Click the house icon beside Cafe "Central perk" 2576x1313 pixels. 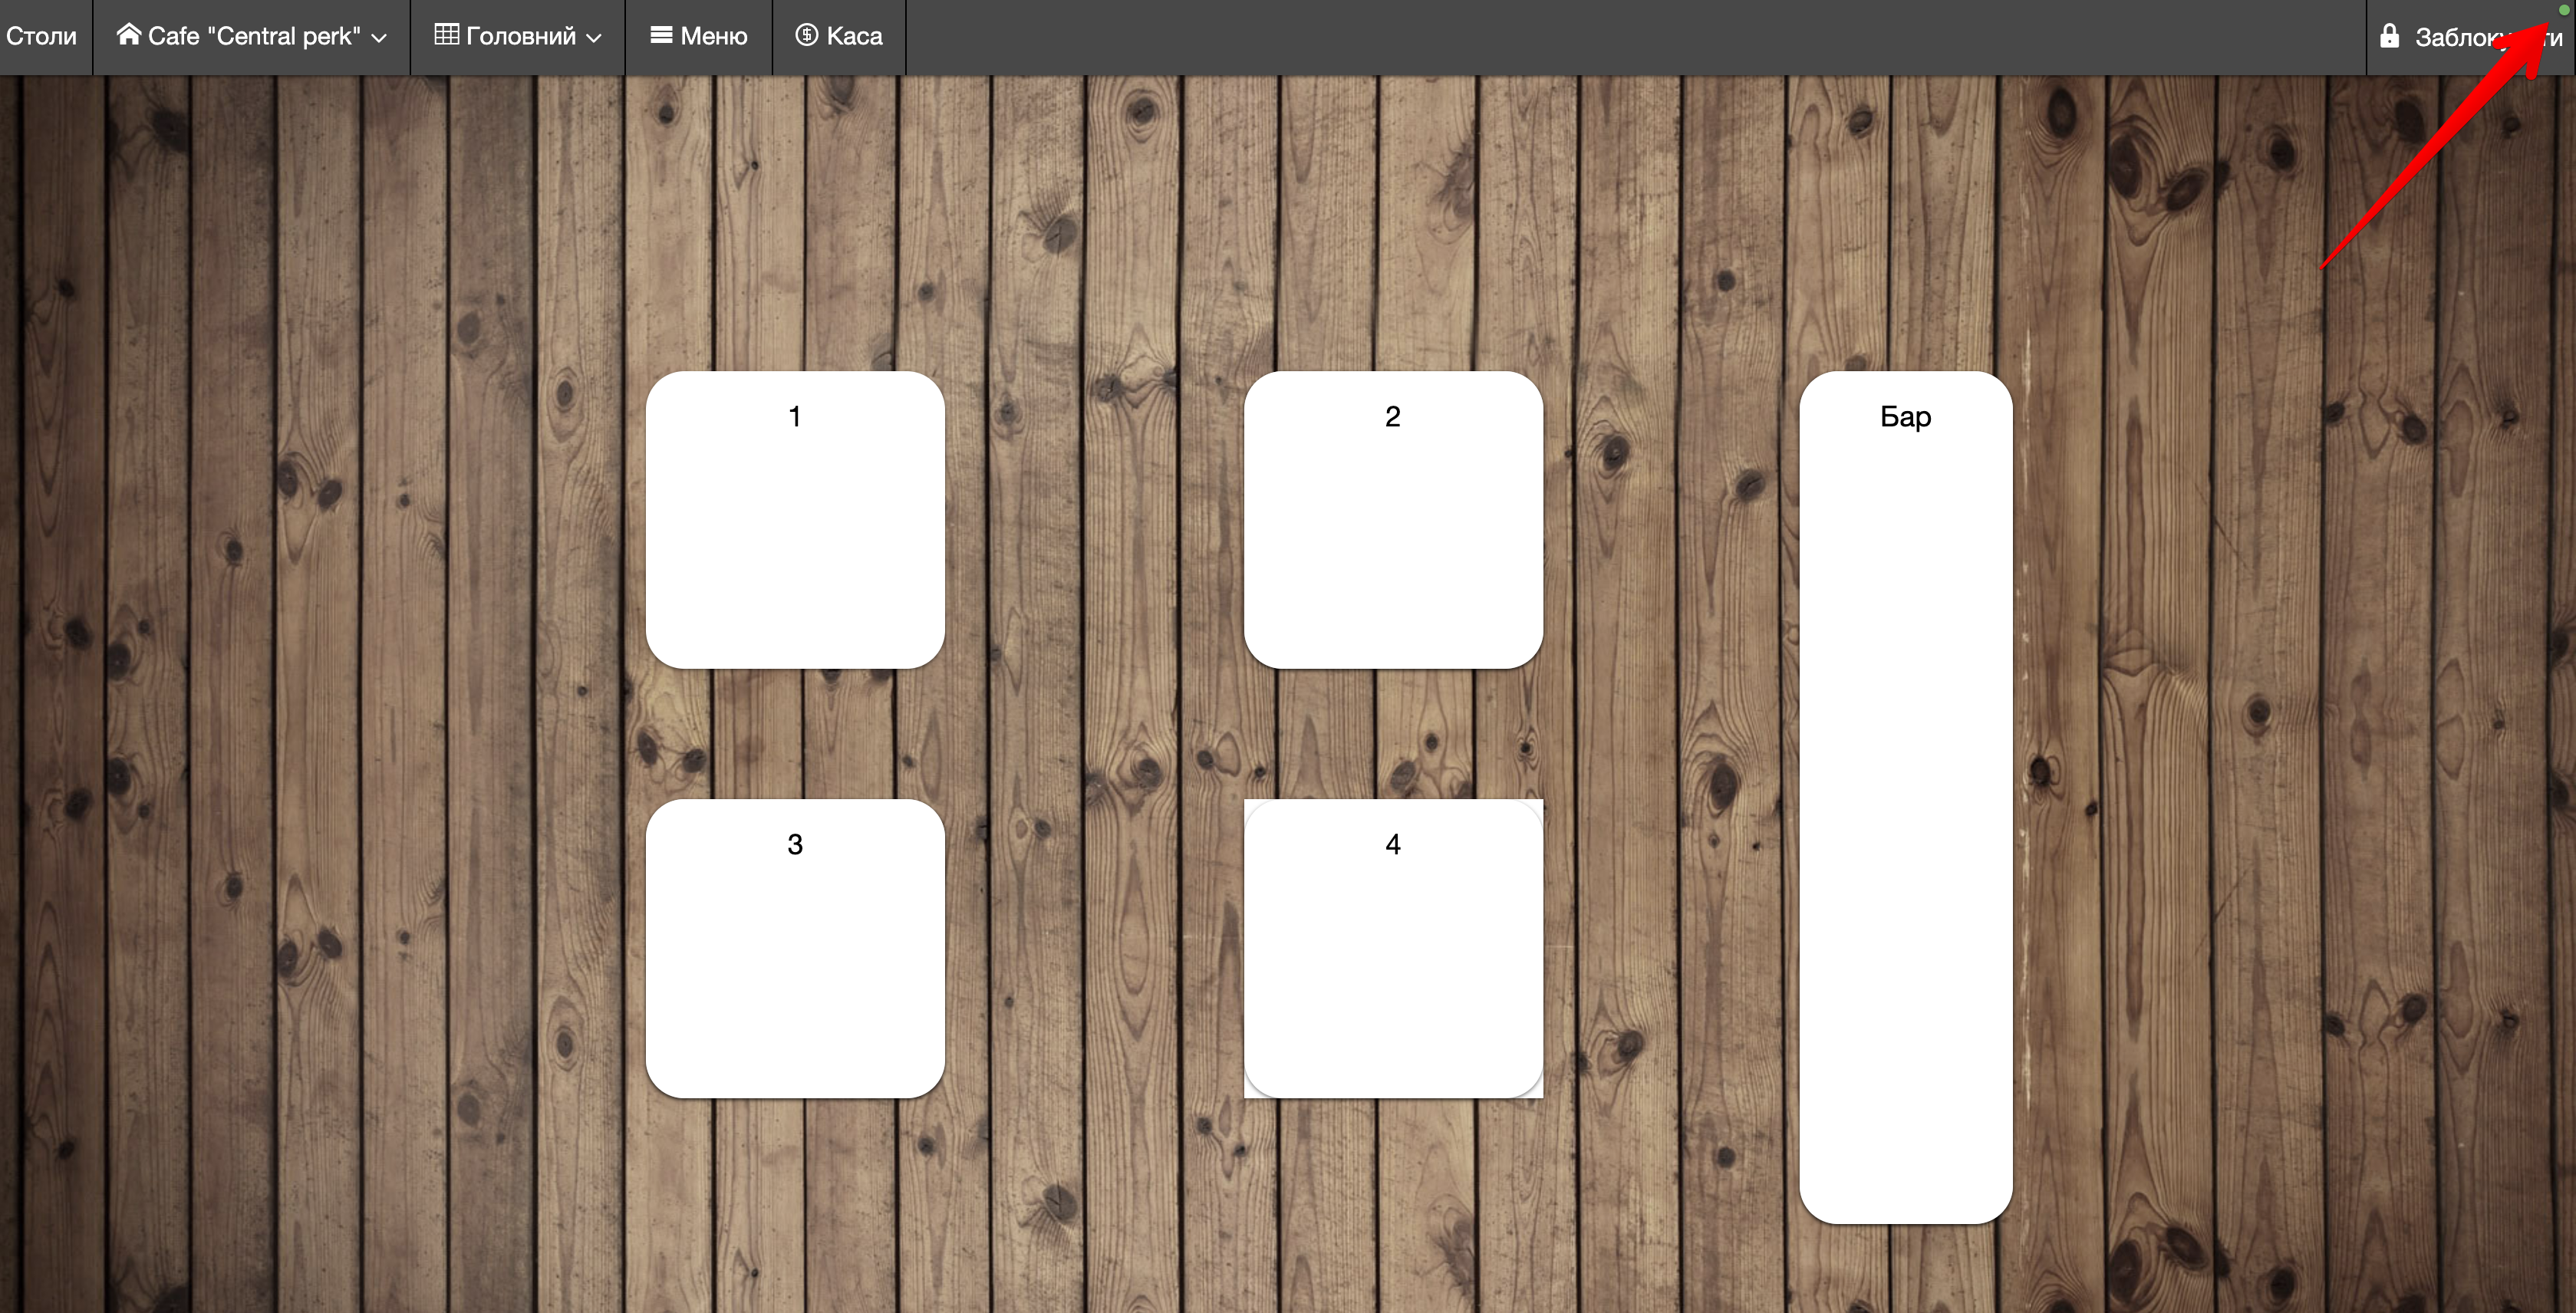tap(128, 35)
